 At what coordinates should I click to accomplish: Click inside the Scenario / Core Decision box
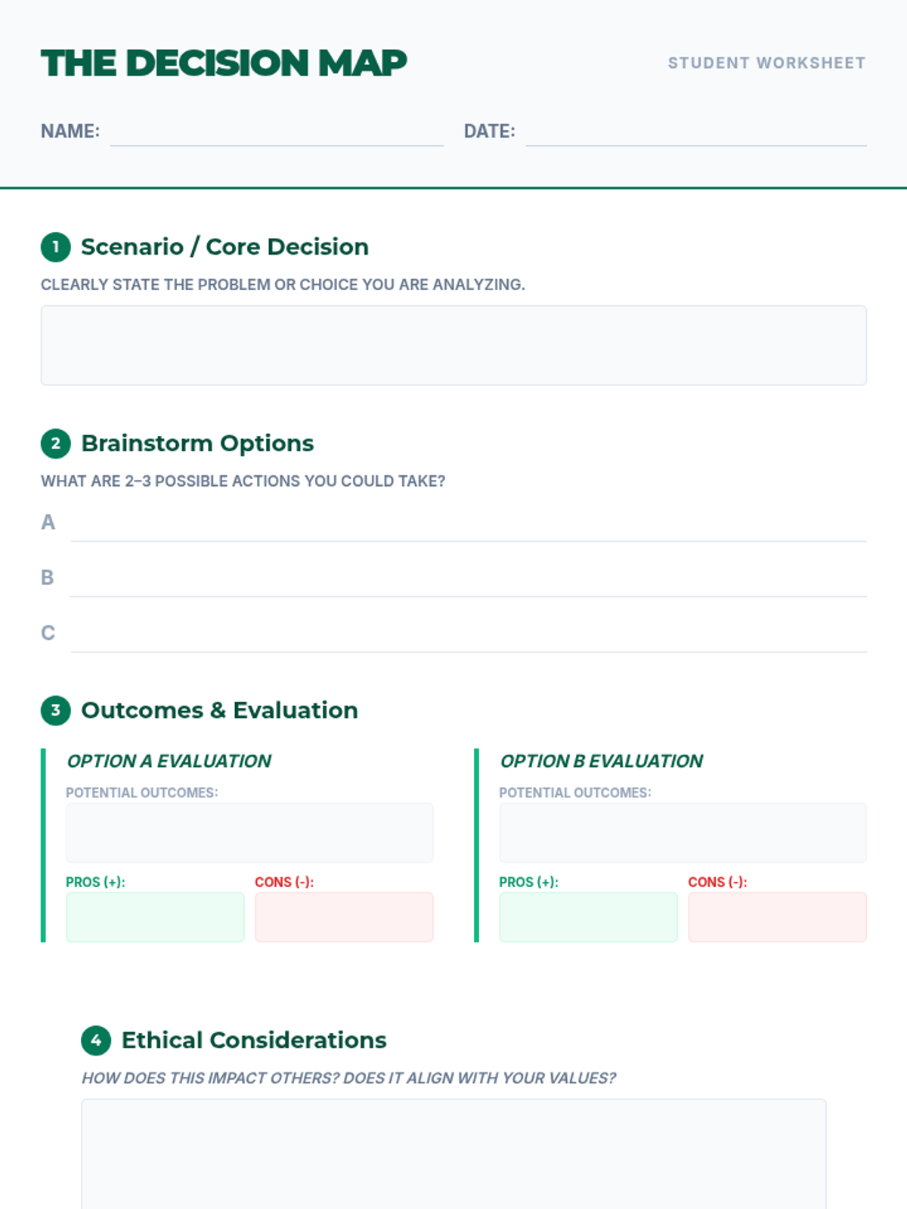tap(453, 345)
